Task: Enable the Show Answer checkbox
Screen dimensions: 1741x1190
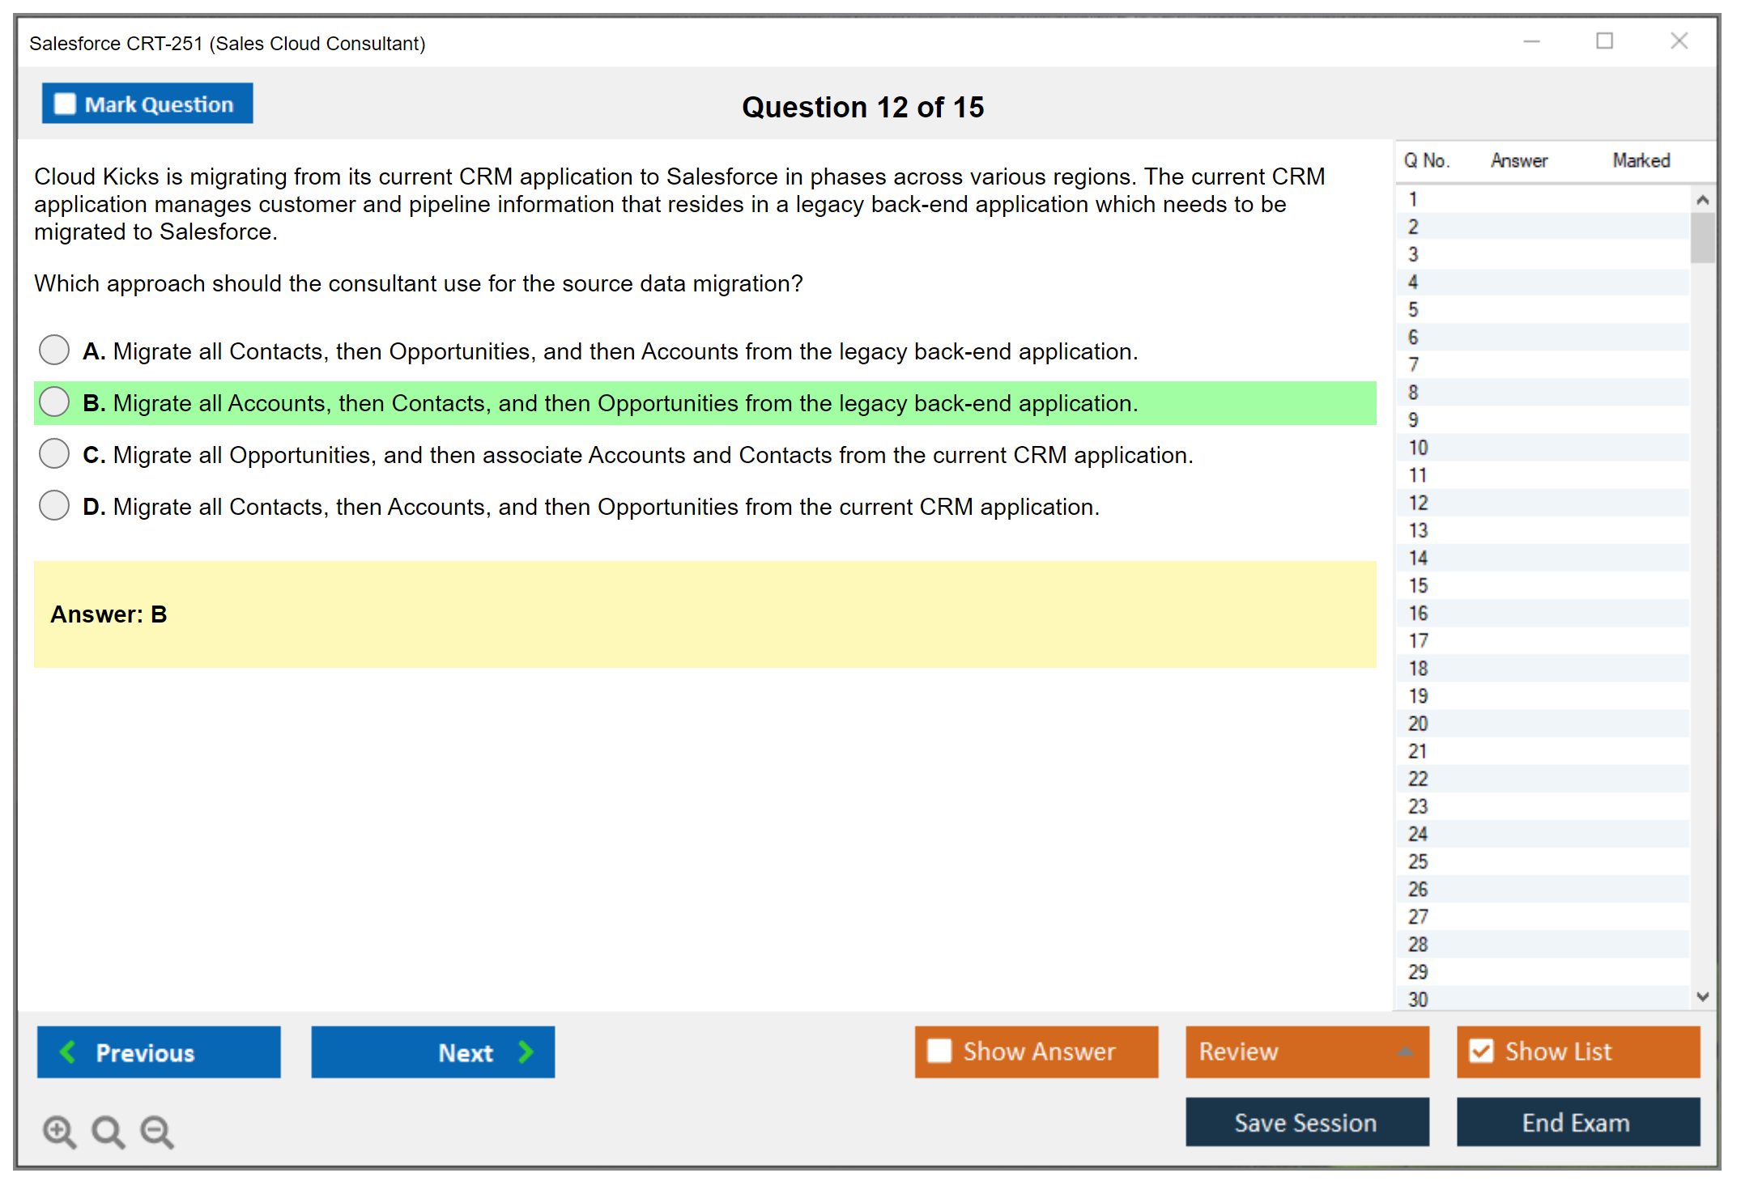Action: pos(939,1051)
